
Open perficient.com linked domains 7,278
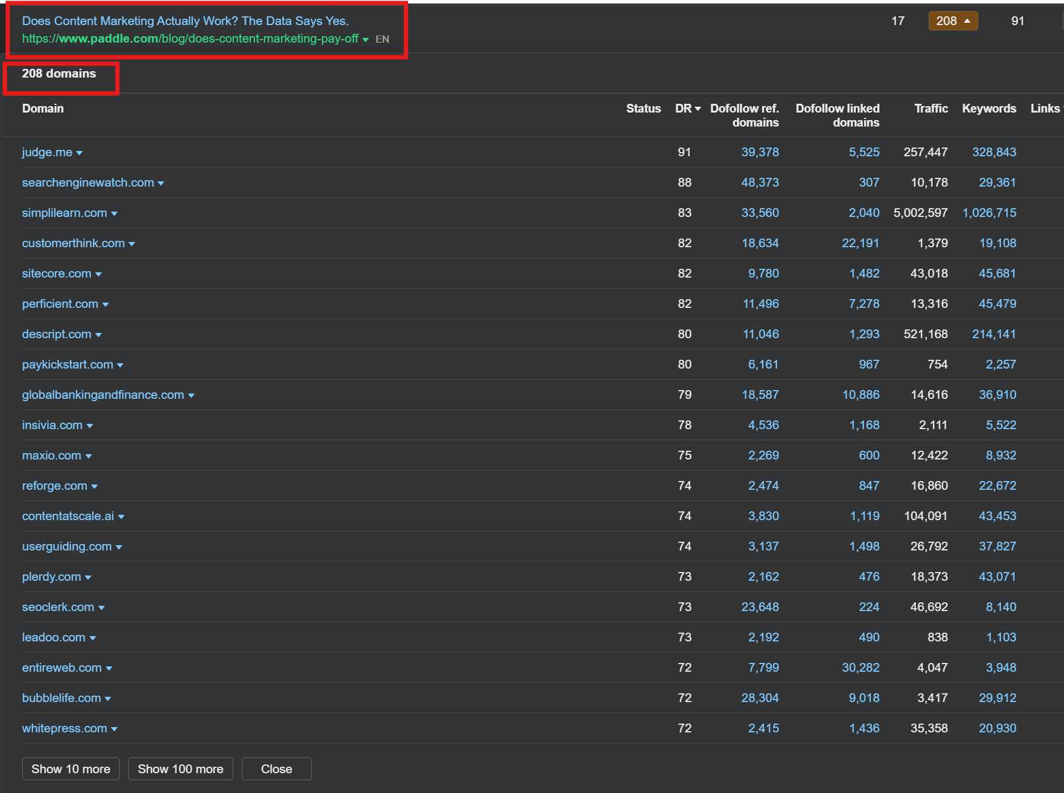[x=864, y=304]
